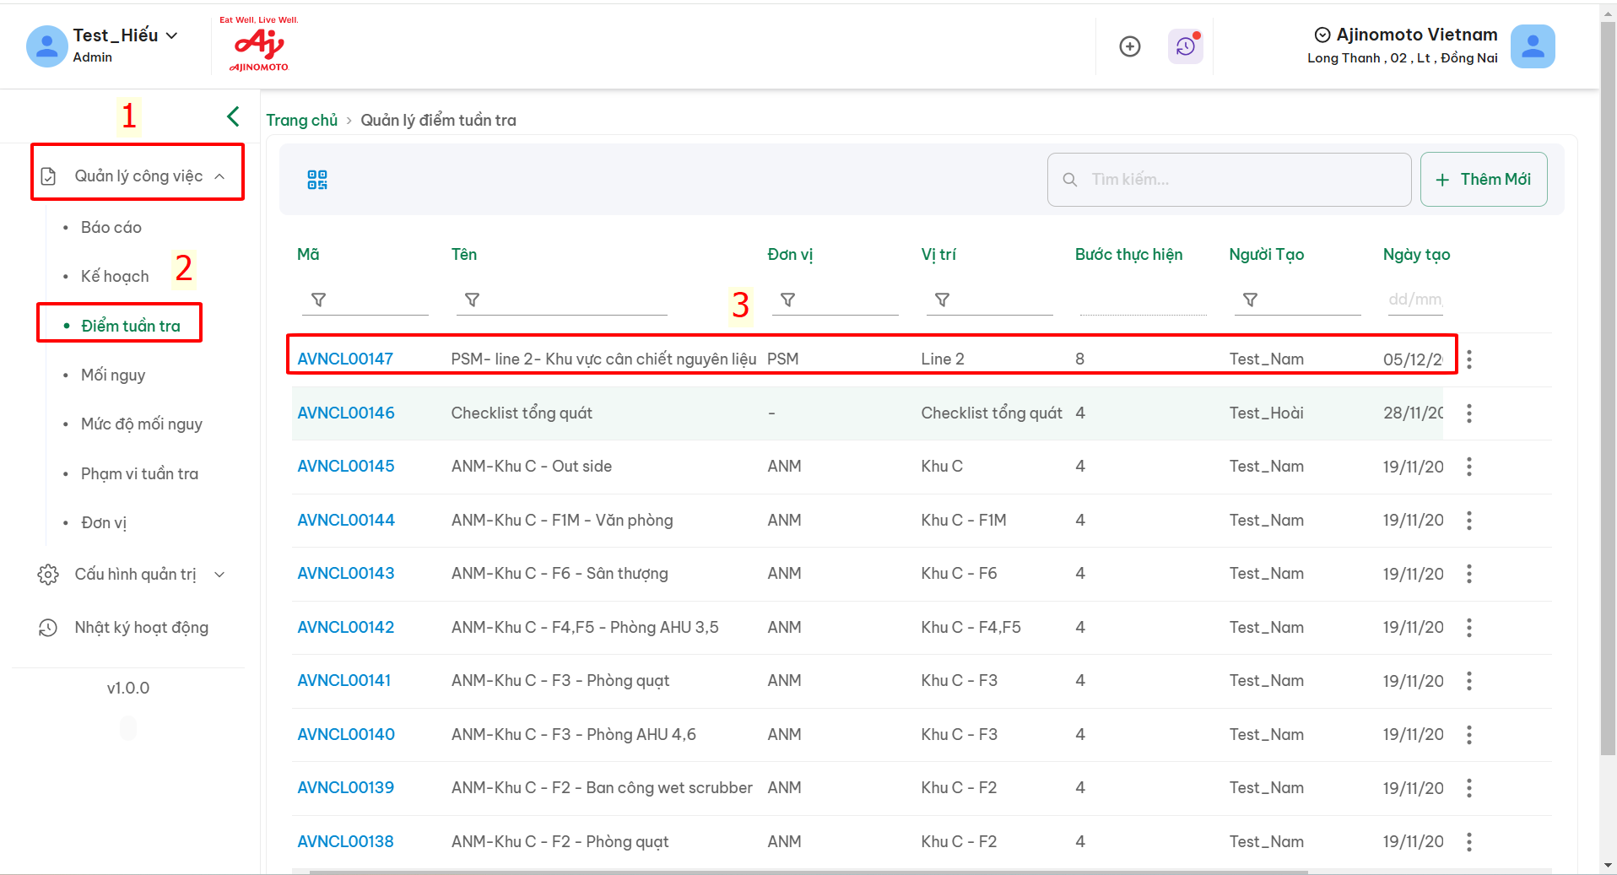Expand the Cấu hình quản trị menu
The image size is (1617, 875).
tap(220, 575)
